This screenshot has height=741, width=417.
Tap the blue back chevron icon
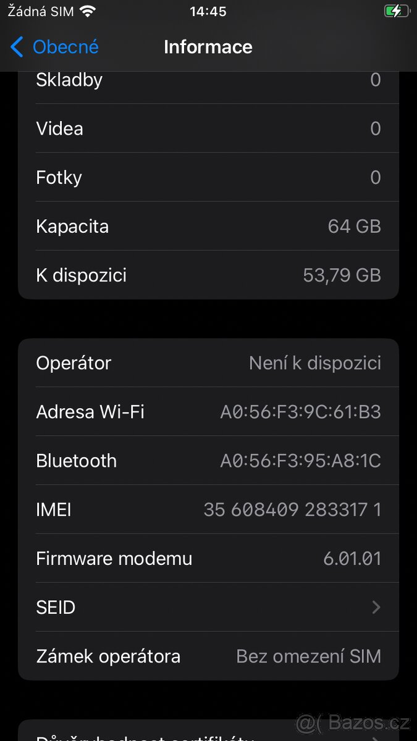point(17,46)
